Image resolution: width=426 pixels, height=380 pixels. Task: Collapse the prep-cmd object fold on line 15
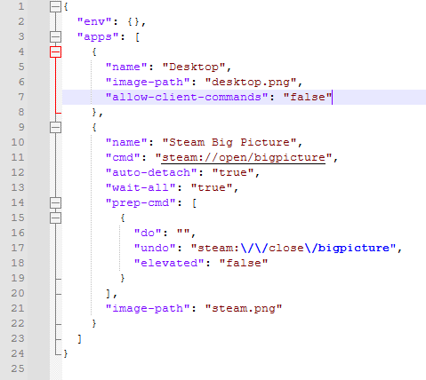[x=55, y=218]
